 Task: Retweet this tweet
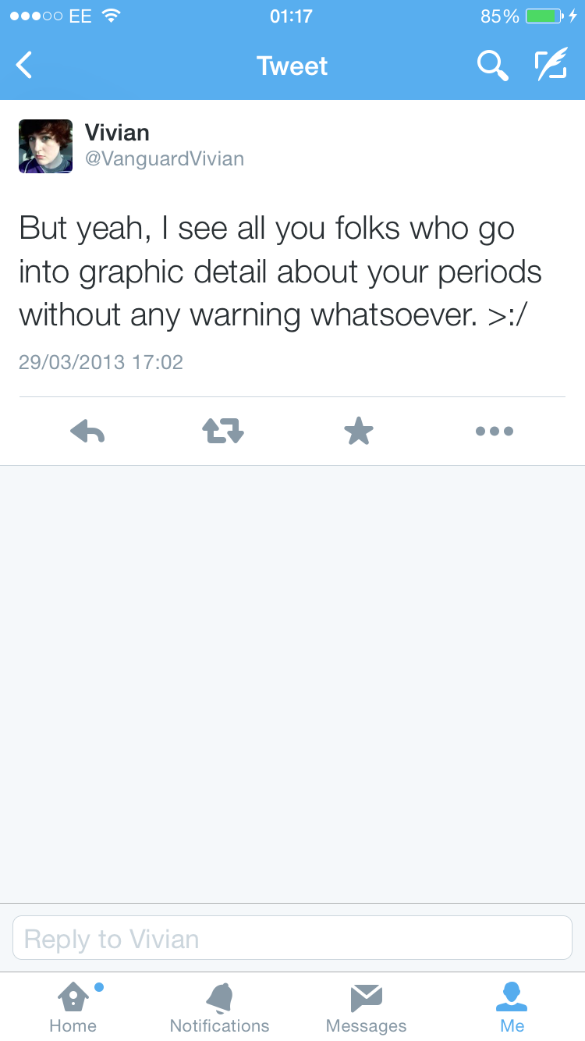tap(223, 431)
